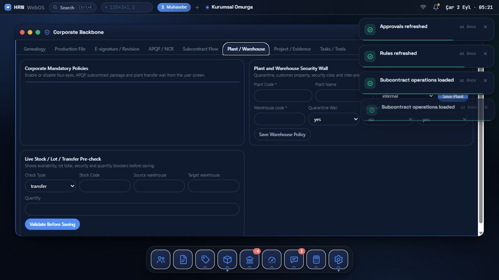499x280 pixels.
Task: Switch to the Production File tab
Action: (x=70, y=49)
